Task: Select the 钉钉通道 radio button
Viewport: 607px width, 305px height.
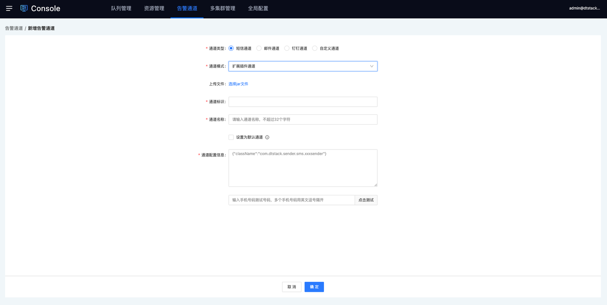Action: coord(287,48)
